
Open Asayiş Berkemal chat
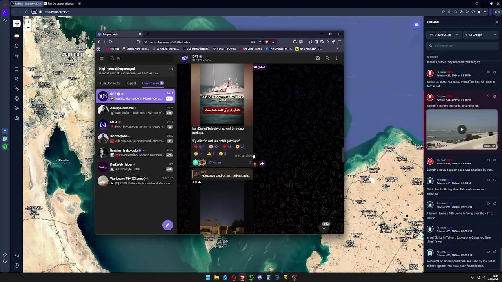(x=136, y=110)
